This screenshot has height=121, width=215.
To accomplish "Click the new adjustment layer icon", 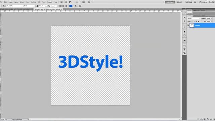I will tap(208, 119).
